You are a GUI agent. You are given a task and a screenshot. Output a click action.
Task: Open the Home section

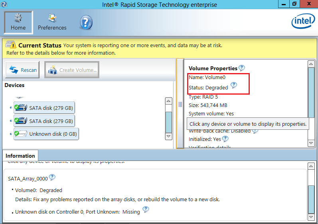(18, 22)
